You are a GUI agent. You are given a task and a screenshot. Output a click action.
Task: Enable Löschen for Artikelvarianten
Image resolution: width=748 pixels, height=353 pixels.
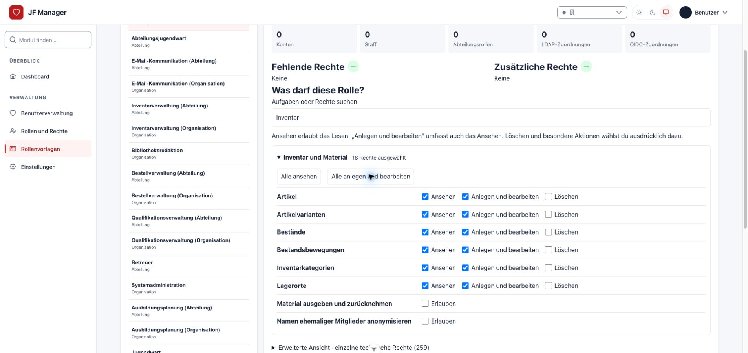[549, 215]
